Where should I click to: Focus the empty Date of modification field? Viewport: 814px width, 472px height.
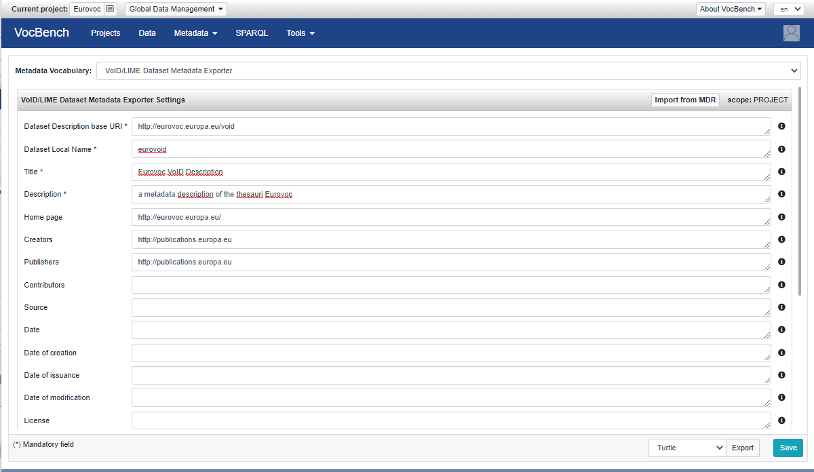tap(451, 397)
